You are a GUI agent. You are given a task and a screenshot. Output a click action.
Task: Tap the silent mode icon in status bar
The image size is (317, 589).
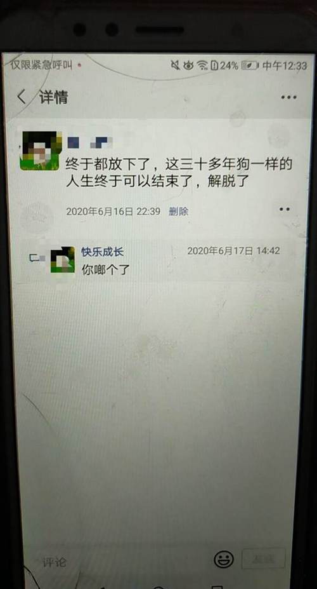point(175,65)
